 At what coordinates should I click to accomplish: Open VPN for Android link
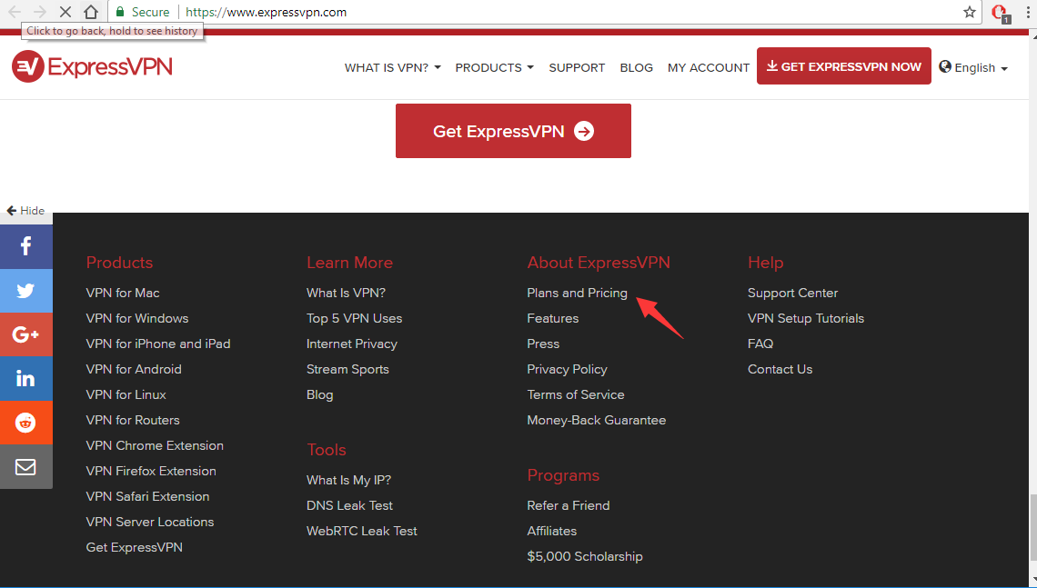pos(134,369)
